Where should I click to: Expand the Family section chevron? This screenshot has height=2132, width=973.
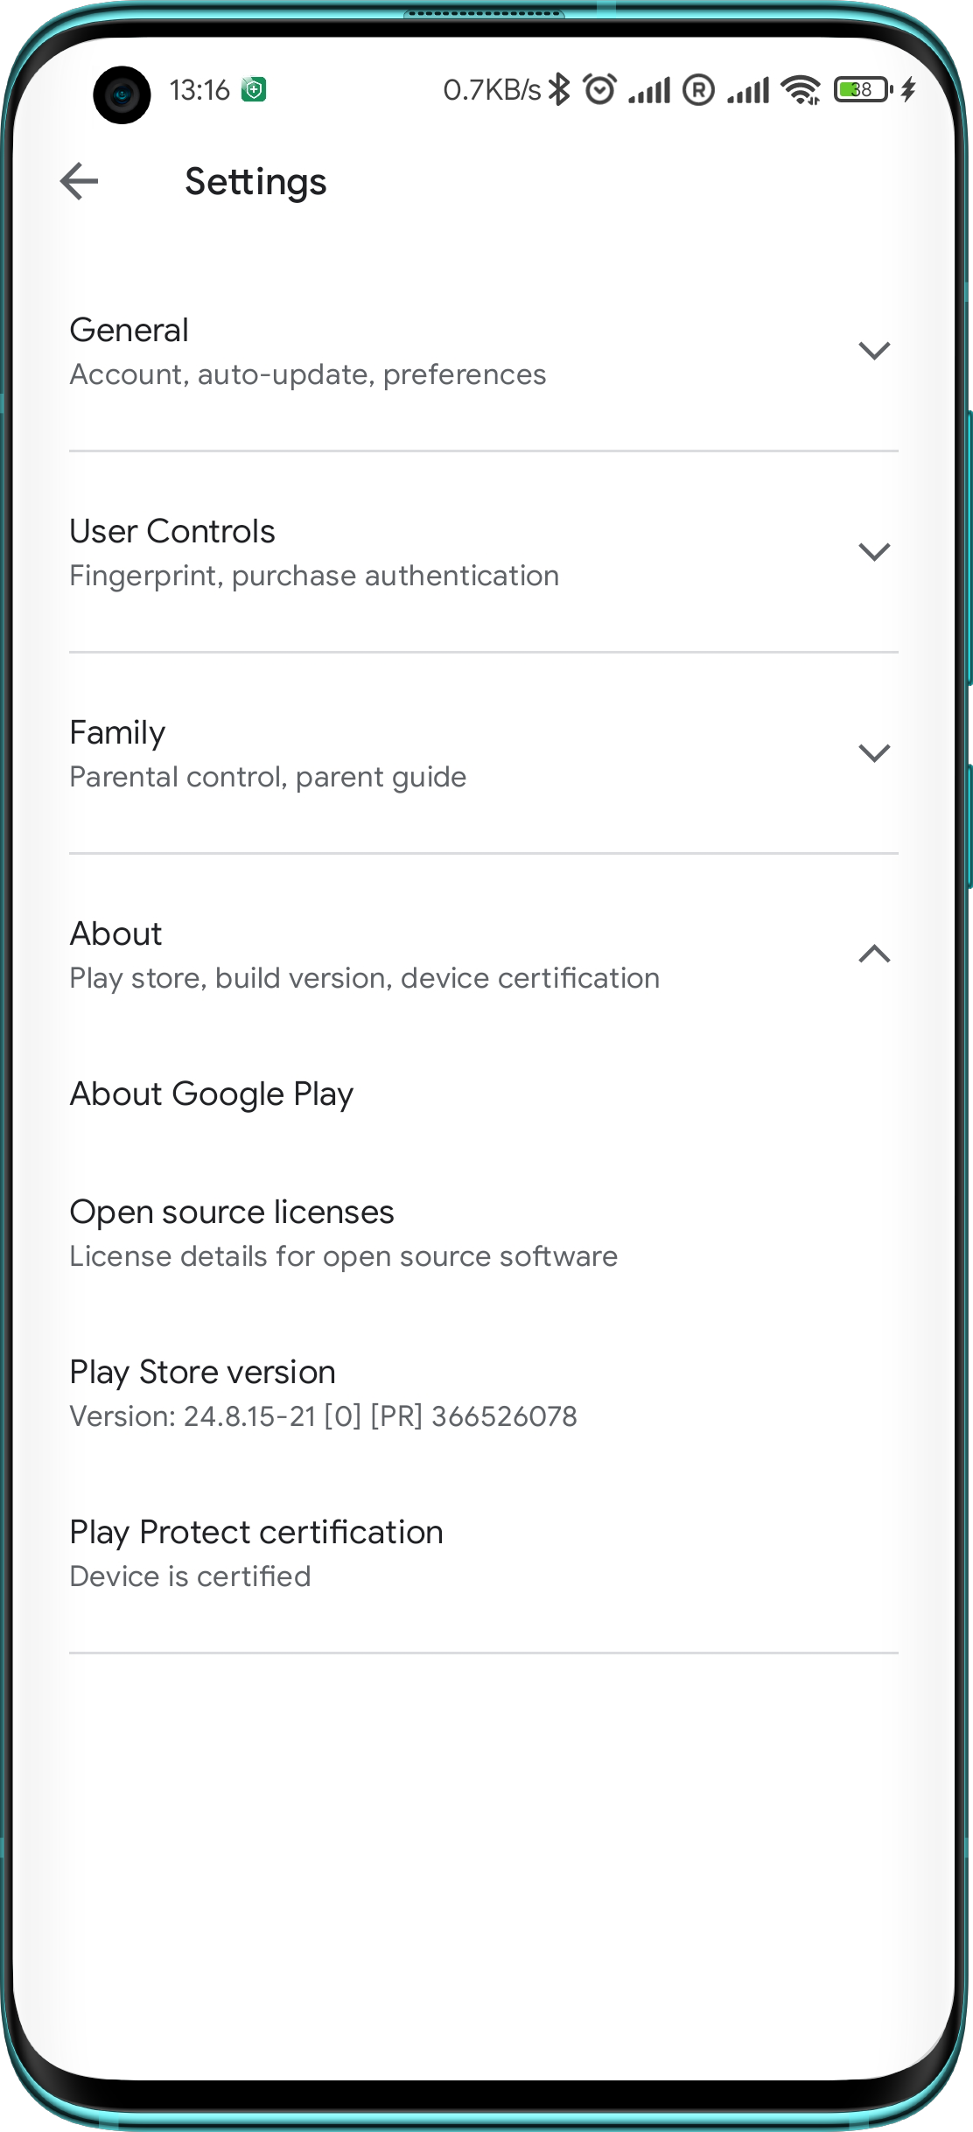tap(874, 753)
